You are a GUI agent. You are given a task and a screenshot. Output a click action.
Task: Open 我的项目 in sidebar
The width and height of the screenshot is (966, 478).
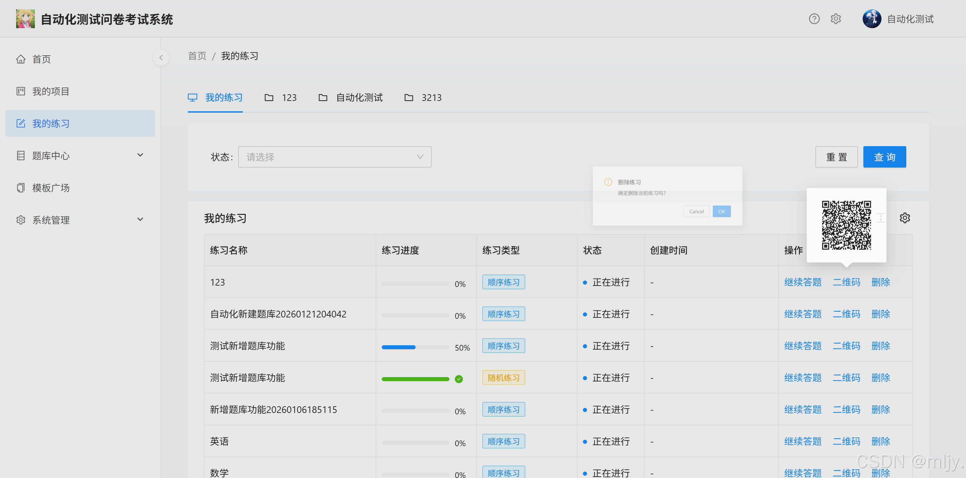click(51, 92)
